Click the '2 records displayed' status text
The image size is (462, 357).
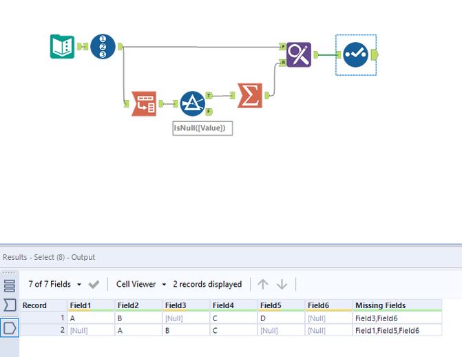point(207,284)
